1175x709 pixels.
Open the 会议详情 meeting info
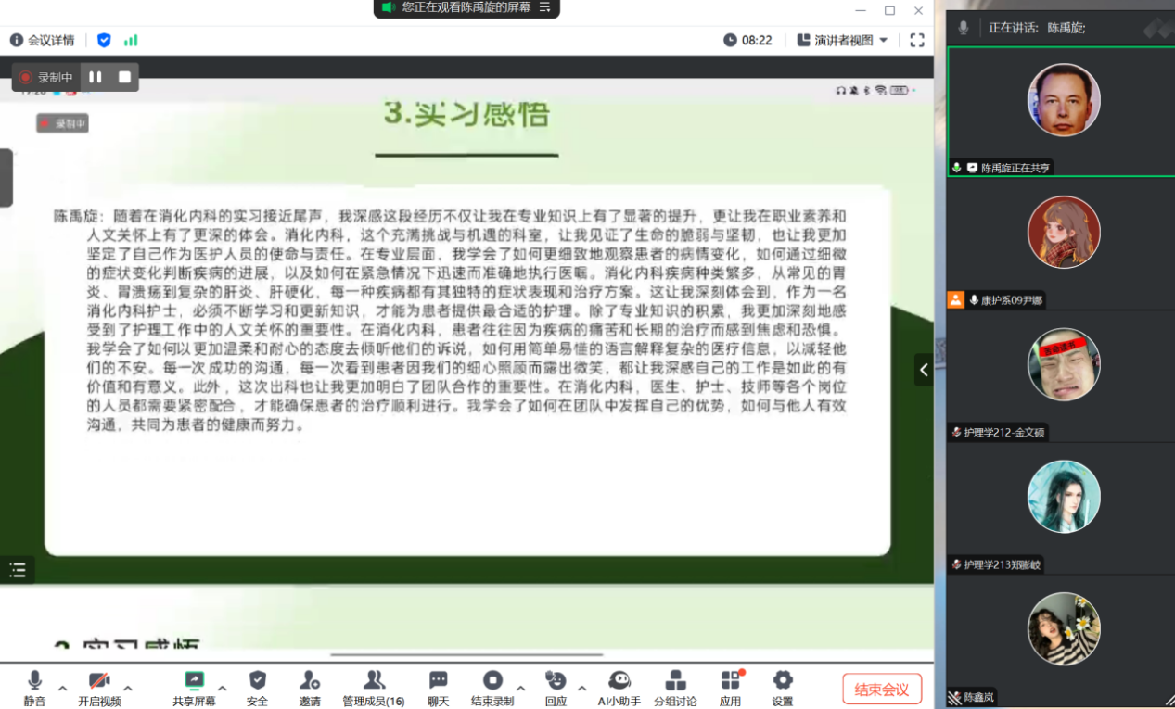pos(43,40)
